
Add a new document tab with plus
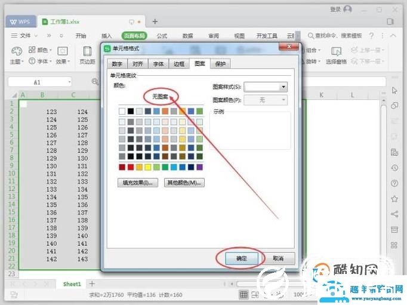click(x=155, y=21)
